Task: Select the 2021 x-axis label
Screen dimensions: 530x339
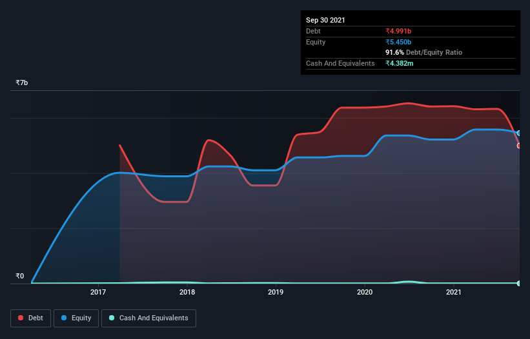Action: pyautogui.click(x=454, y=292)
